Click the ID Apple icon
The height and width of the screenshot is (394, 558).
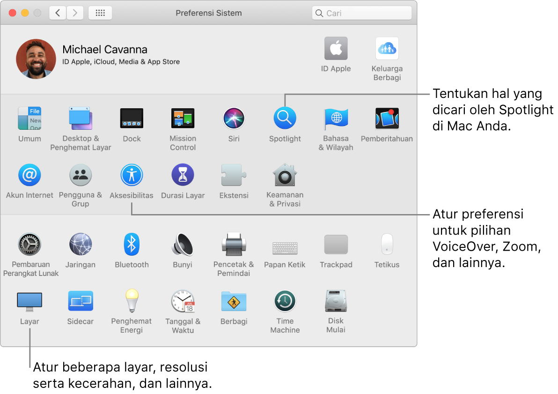coord(336,49)
